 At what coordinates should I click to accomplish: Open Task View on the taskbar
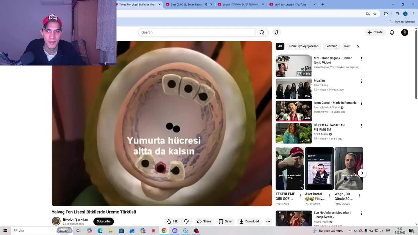[78, 231]
